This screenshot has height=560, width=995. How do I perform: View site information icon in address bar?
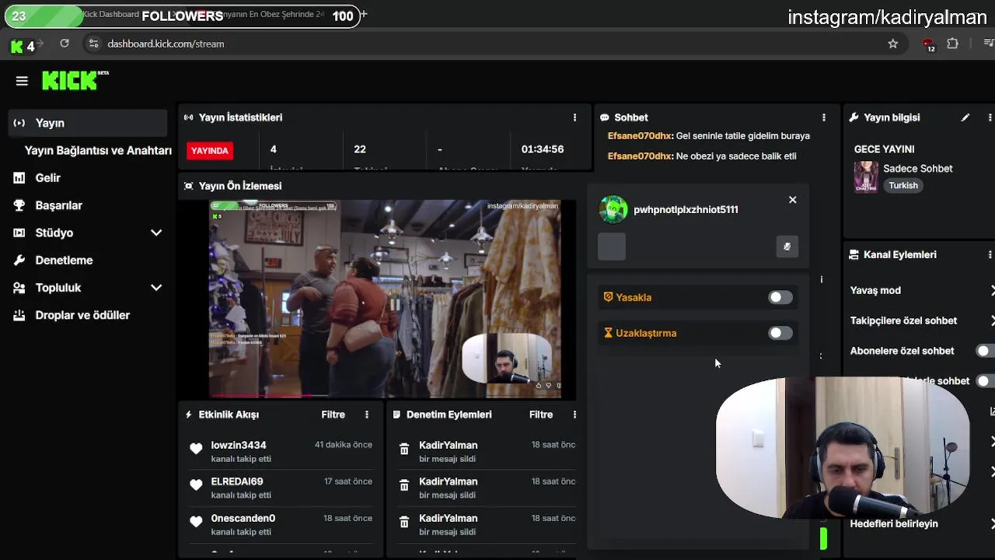pos(93,44)
